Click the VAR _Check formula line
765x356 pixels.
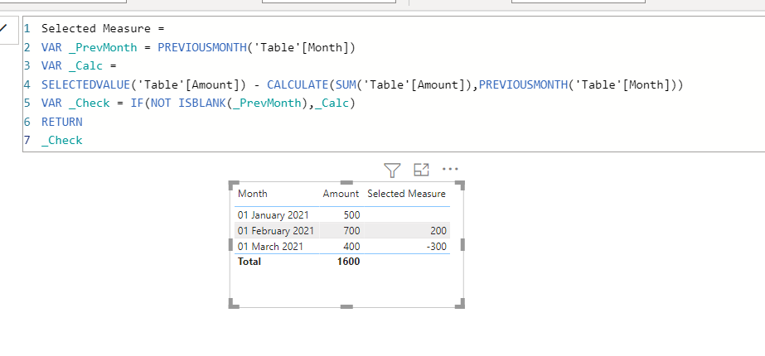click(x=199, y=103)
